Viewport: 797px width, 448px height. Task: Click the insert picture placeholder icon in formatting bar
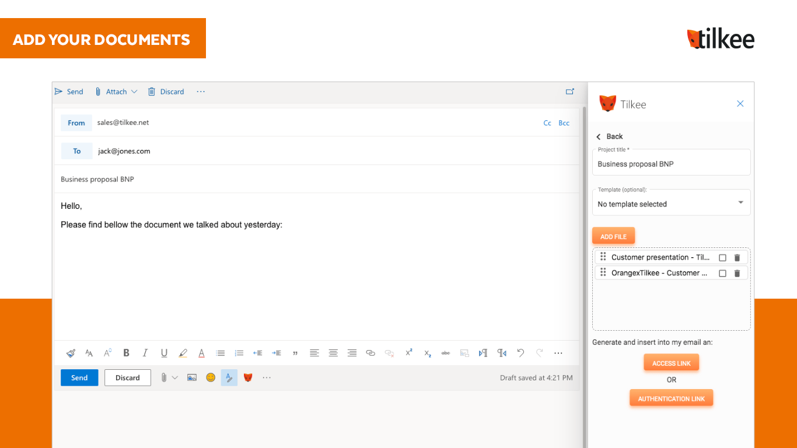464,353
